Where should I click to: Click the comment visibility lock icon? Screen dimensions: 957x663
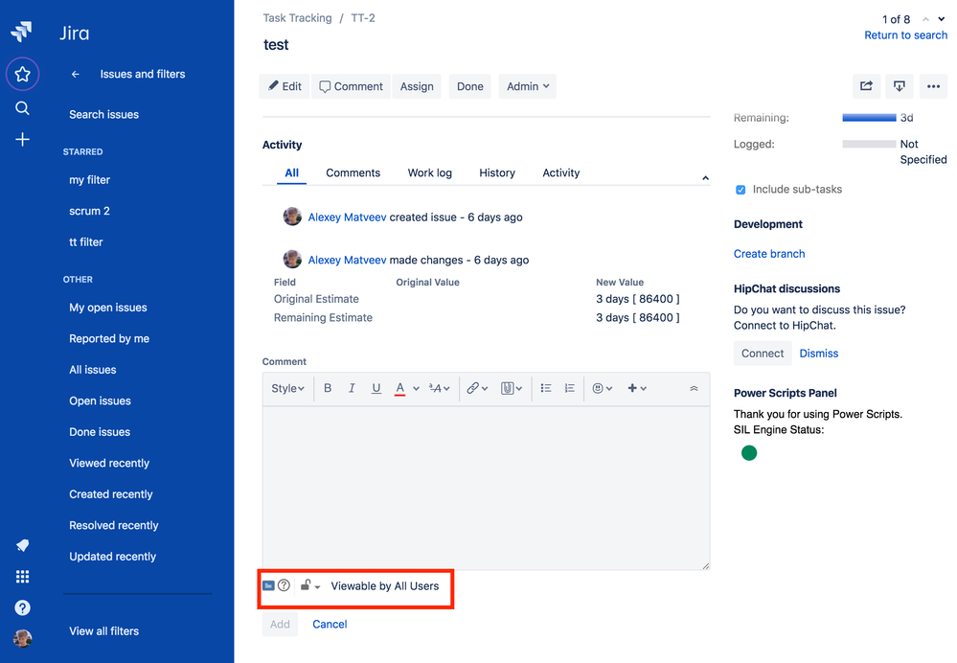click(x=310, y=585)
